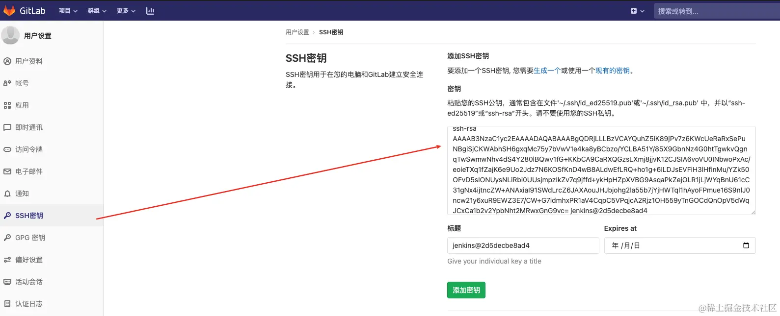Expand the 群组 groups dropdown
The height and width of the screenshot is (316, 780).
click(x=97, y=11)
